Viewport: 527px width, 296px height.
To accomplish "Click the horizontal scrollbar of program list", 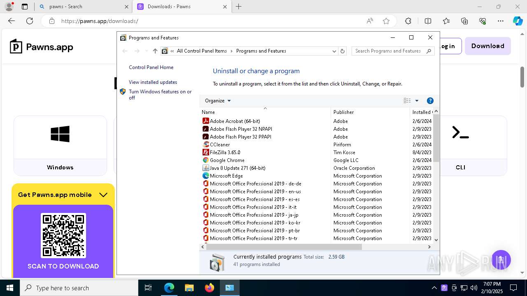I will [x=284, y=247].
